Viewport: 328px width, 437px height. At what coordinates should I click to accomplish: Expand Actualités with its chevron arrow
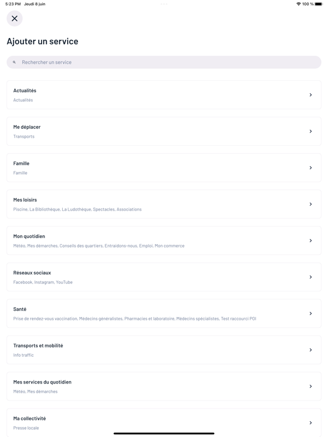[310, 95]
